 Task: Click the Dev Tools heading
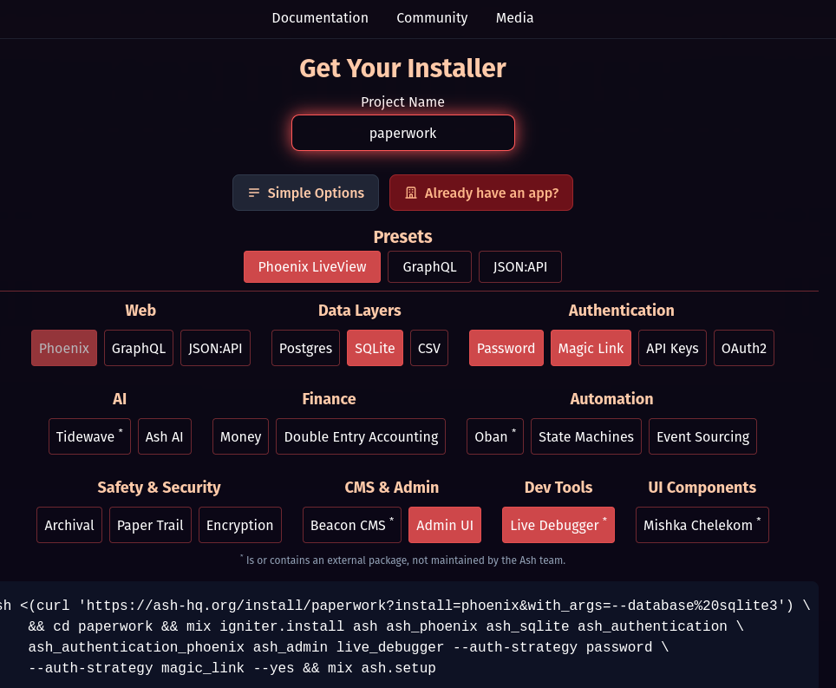point(558,488)
